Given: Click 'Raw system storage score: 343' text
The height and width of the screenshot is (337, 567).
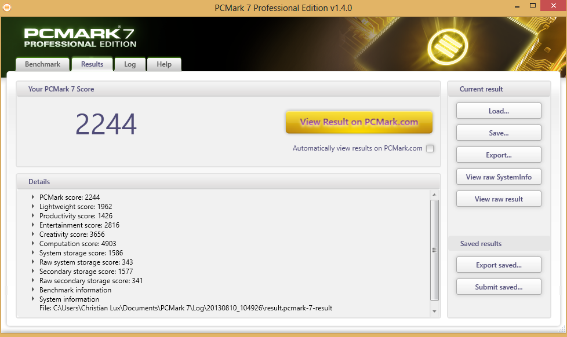Looking at the screenshot, I should [x=86, y=262].
